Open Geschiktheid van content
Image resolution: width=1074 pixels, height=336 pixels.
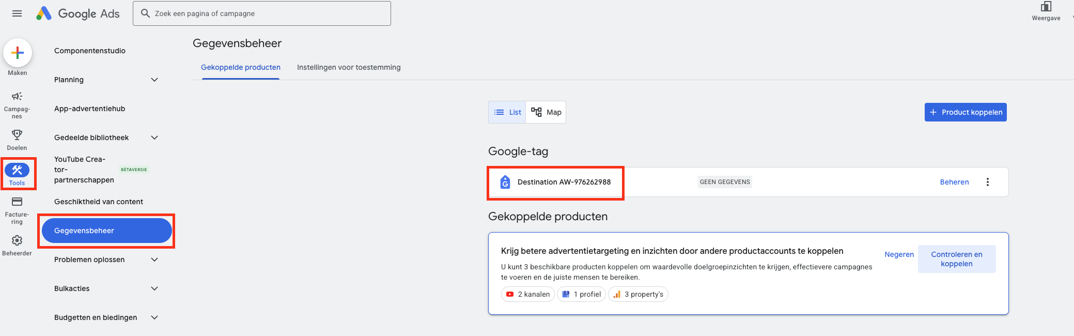[x=99, y=202]
